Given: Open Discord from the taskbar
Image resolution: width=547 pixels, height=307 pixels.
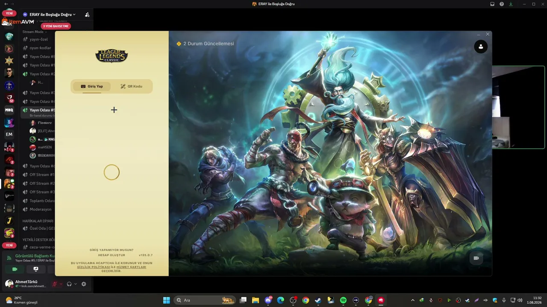Looking at the screenshot, I should pyautogui.click(x=268, y=300).
